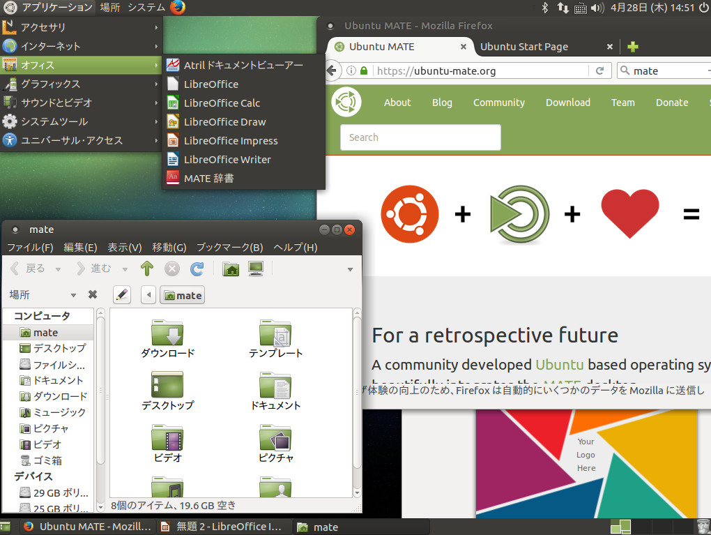This screenshot has width=711, height=535.
Task: Click the Search field on the Ubuntu MATE page
Action: click(420, 137)
